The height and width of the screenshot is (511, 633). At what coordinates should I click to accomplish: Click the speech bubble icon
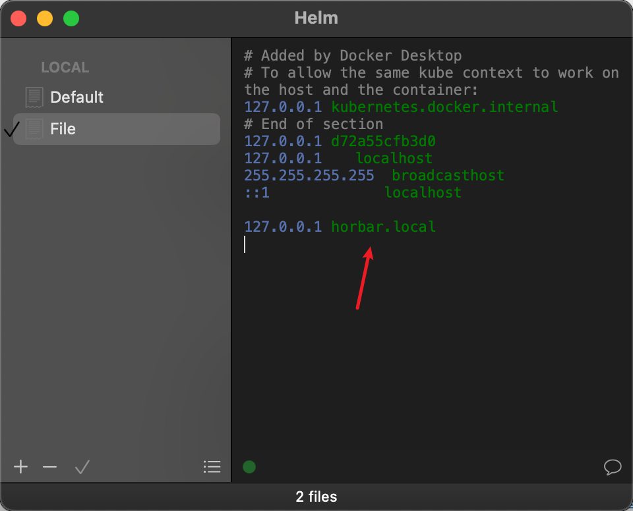pos(613,467)
